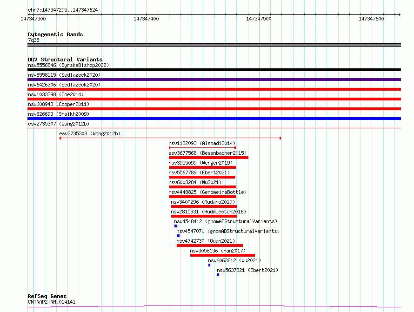414x312 pixels.
Task: Click the right arrow of the ruler
Action: tap(399, 14)
